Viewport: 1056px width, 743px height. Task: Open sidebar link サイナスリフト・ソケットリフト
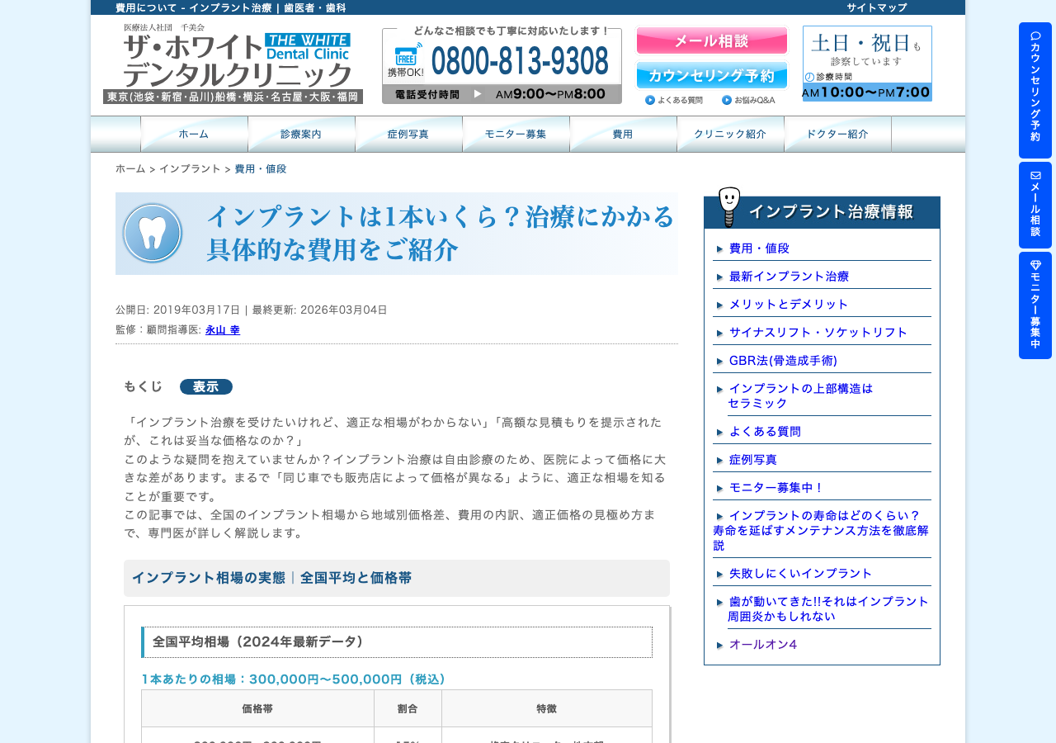pyautogui.click(x=818, y=332)
